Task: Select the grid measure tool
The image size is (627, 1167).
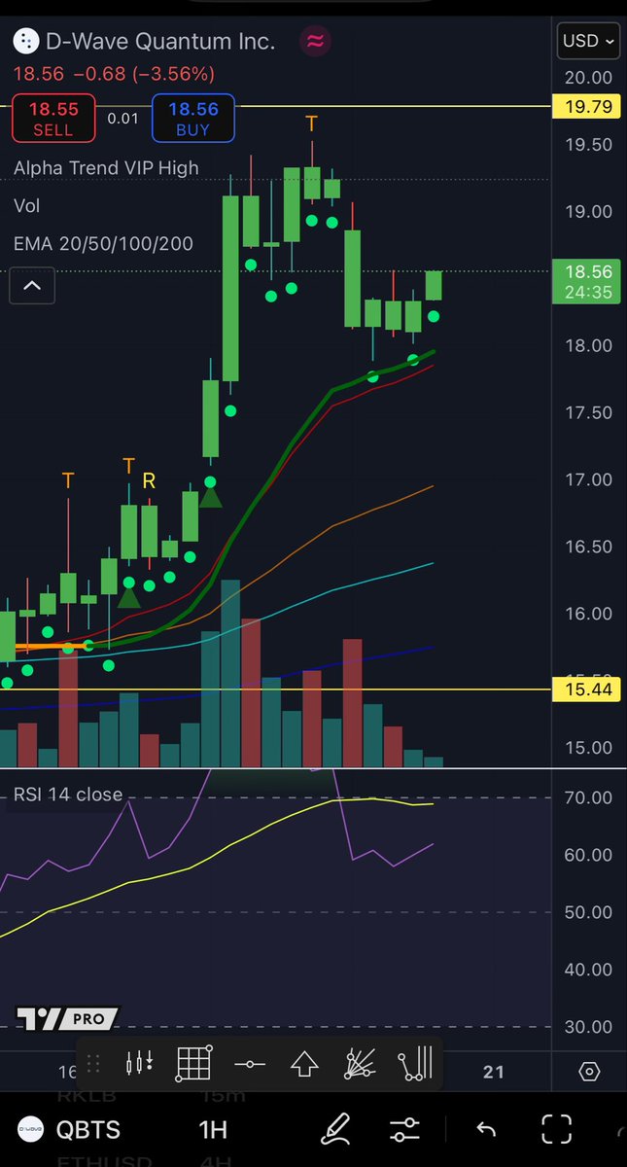Action: pyautogui.click(x=194, y=1065)
